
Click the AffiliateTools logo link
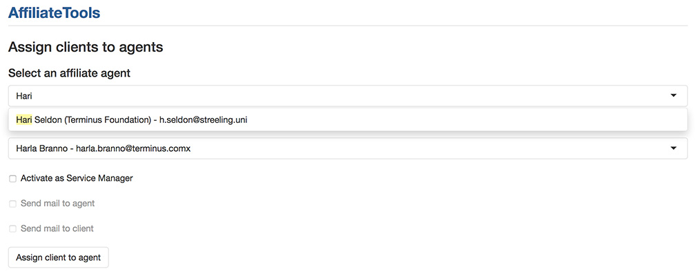click(54, 12)
